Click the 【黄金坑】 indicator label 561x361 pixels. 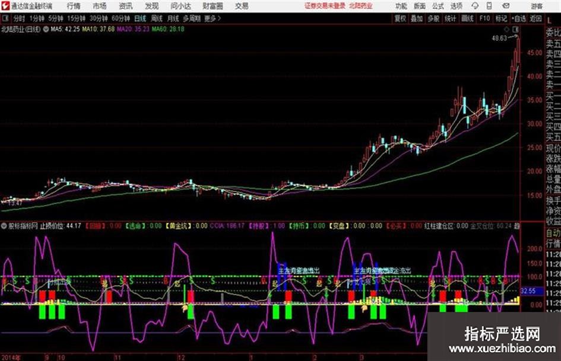[178, 226]
